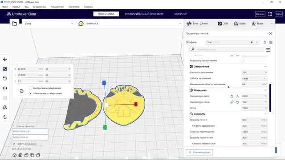285x160 pixels.
Task: Open the Файл menu
Action: click(x=5, y=7)
